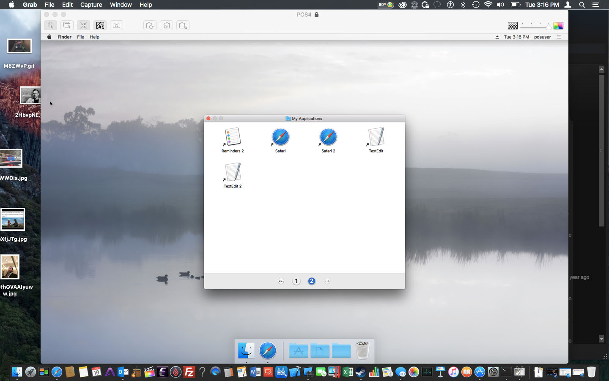609x381 pixels.
Task: Open the Edit menu in Grab
Action: click(x=67, y=5)
